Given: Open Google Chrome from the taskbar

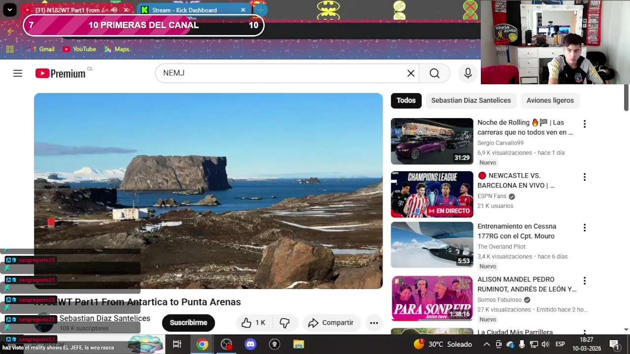Looking at the screenshot, I should click(202, 344).
